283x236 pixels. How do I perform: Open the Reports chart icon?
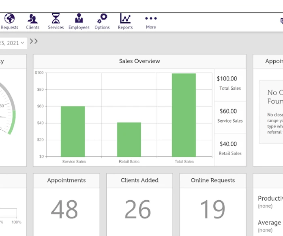[125, 19]
